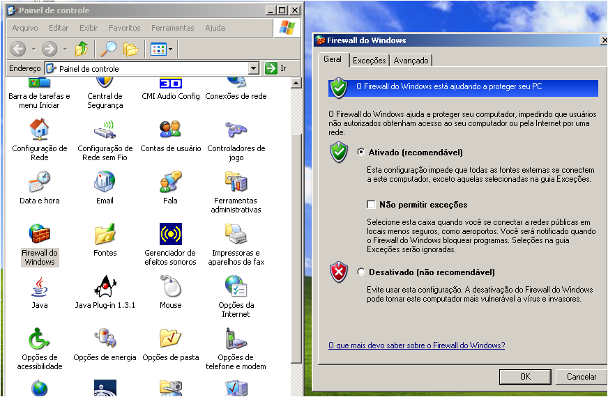
Task: Click OK in the Firewall dialog
Action: (525, 377)
